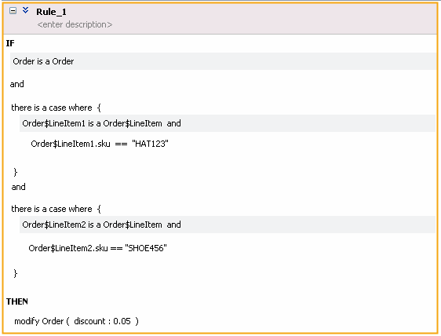Click the <enter description> placeholder field
The image size is (441, 336).
tap(75, 25)
